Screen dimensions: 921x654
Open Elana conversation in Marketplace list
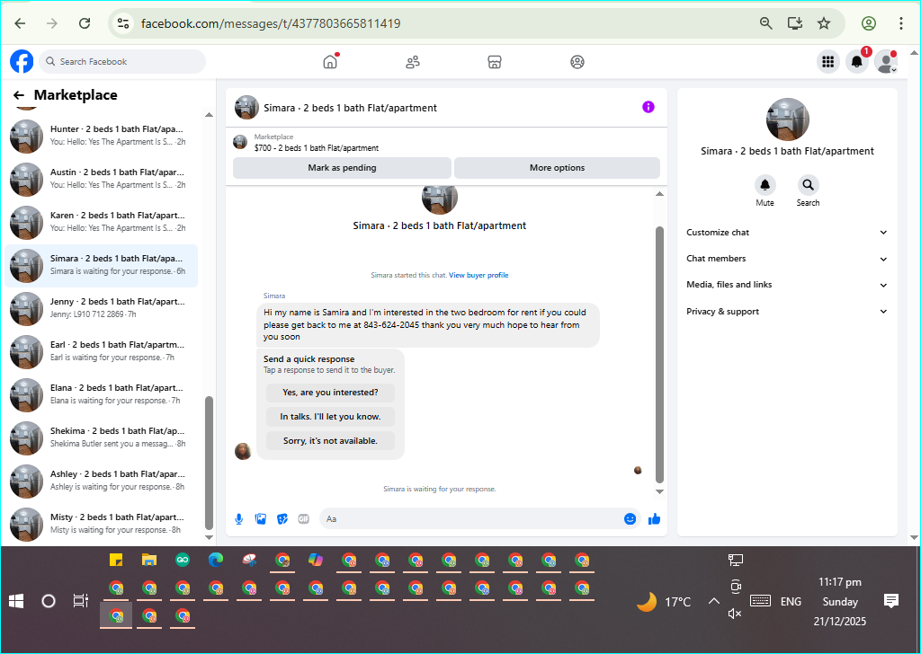tap(101, 394)
